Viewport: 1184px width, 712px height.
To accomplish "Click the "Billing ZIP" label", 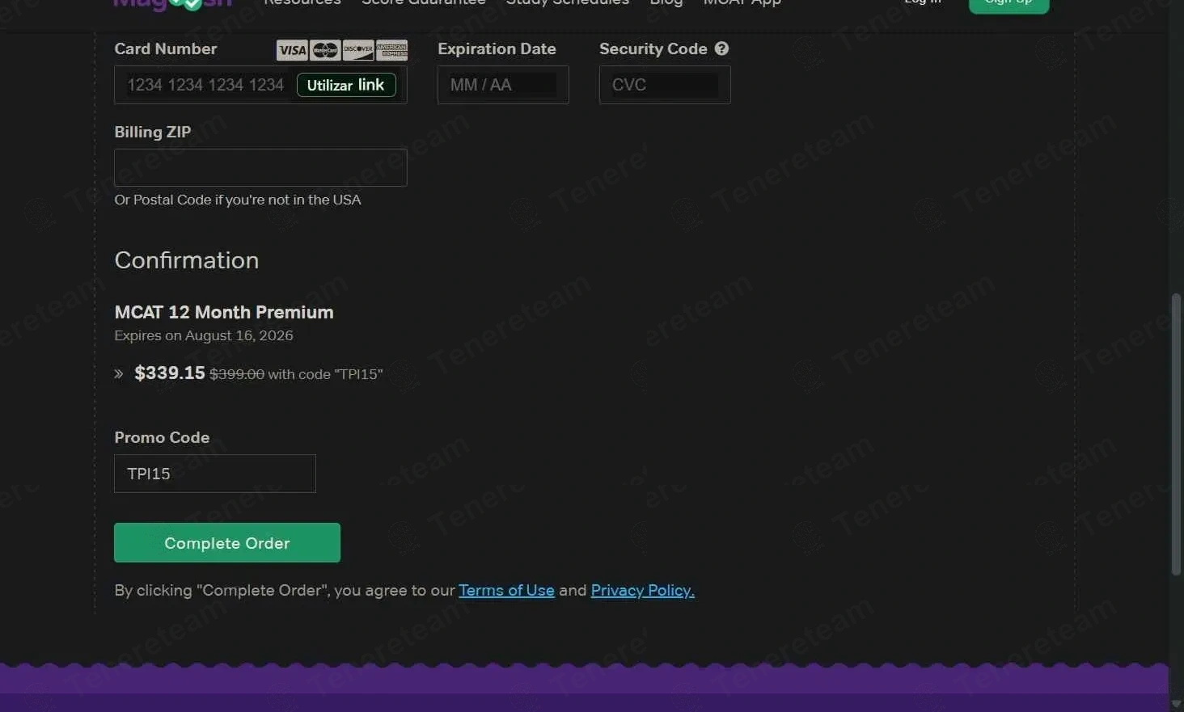I will [153, 132].
